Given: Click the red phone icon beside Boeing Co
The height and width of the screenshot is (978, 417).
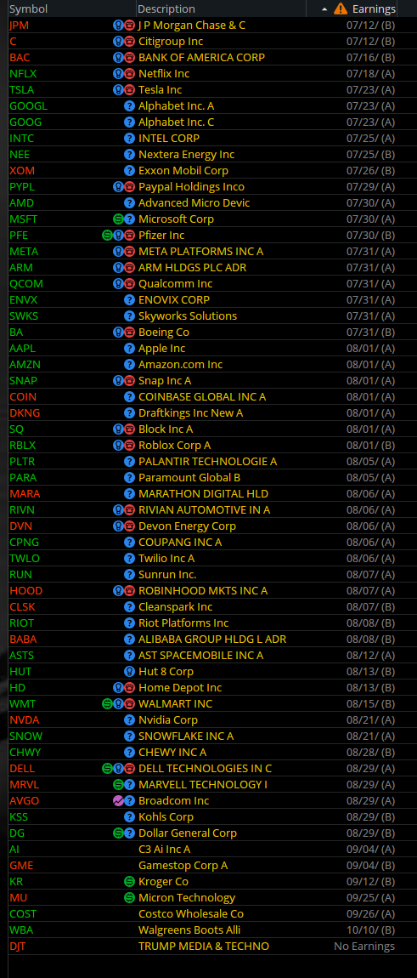Looking at the screenshot, I should (130, 333).
